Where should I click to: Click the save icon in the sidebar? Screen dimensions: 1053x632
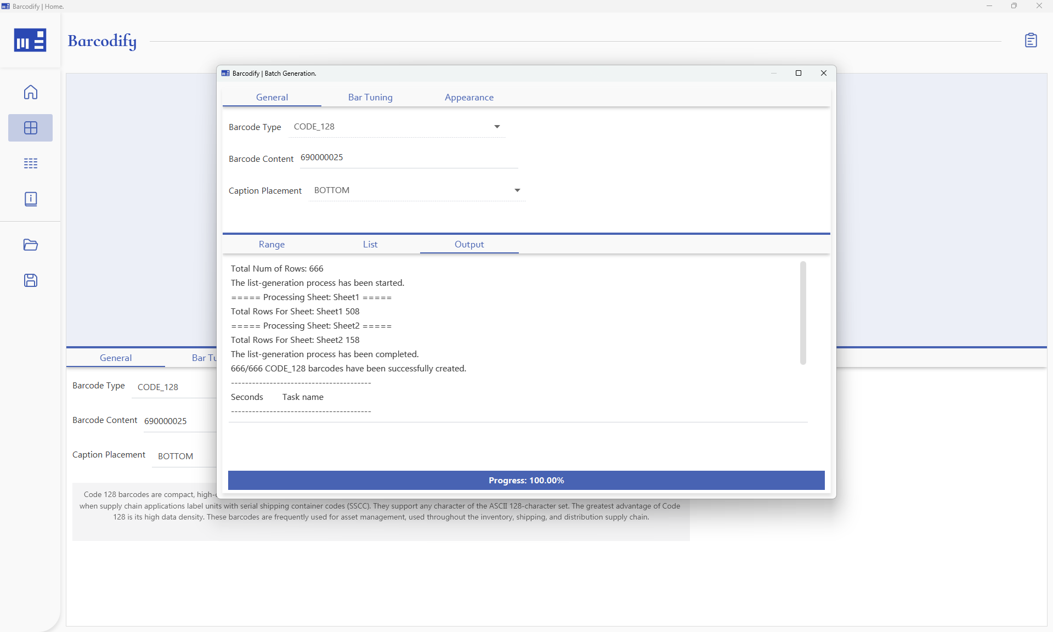(x=30, y=280)
